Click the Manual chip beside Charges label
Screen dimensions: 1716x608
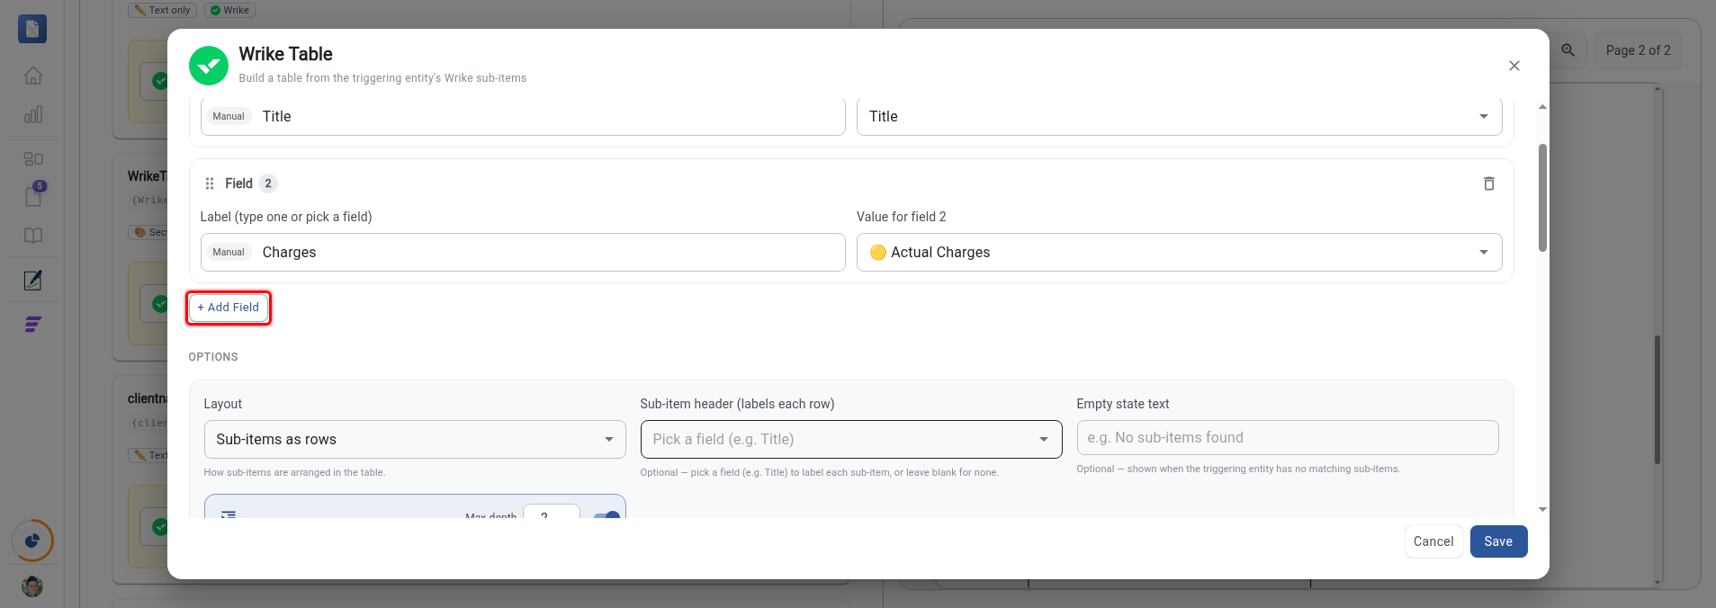click(x=229, y=252)
